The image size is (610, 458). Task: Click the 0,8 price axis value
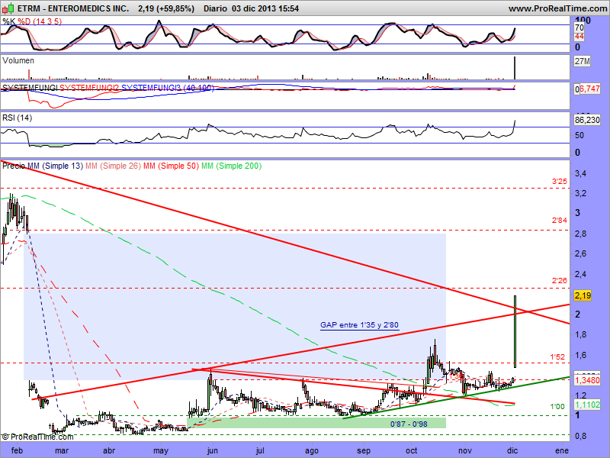(x=580, y=436)
